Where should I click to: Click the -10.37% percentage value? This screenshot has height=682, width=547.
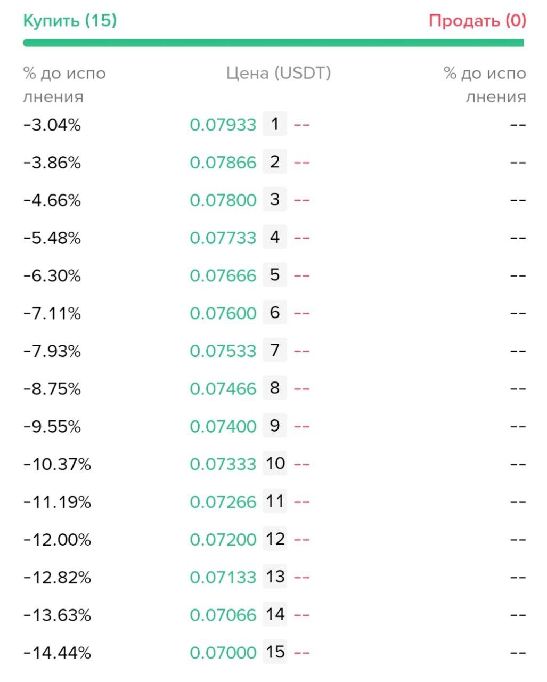pyautogui.click(x=57, y=465)
